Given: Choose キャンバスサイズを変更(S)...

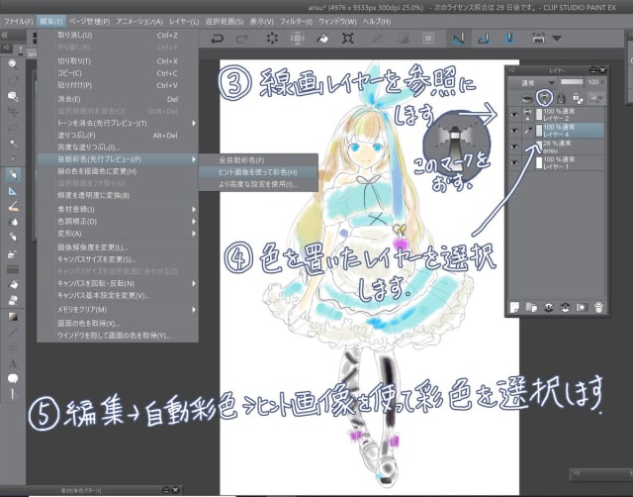Looking at the screenshot, I should pyautogui.click(x=118, y=259).
